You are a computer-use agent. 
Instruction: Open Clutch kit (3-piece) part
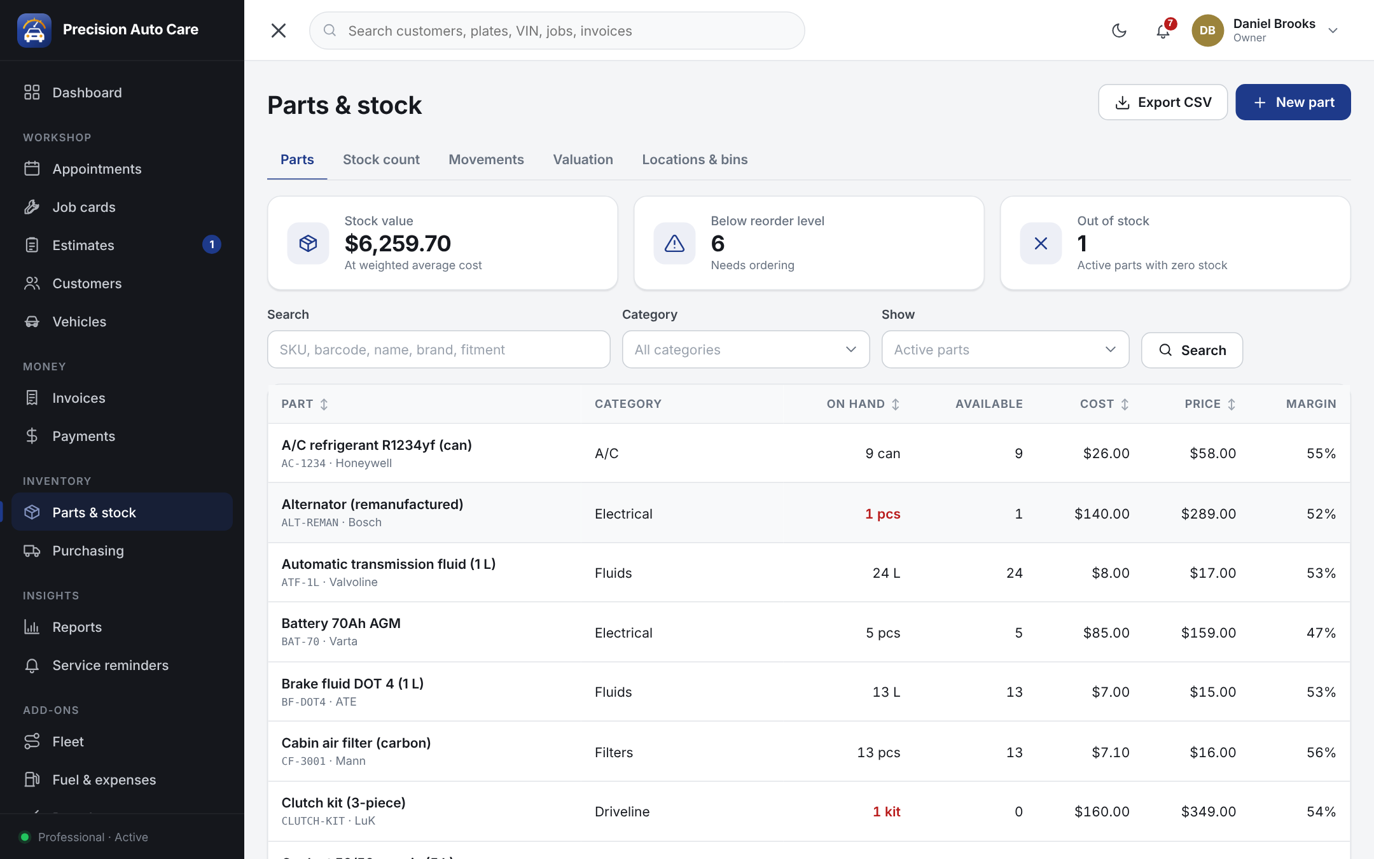pyautogui.click(x=809, y=811)
